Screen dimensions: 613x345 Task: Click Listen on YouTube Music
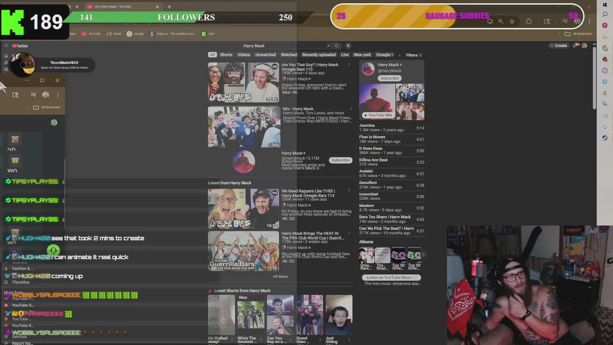tap(392, 277)
